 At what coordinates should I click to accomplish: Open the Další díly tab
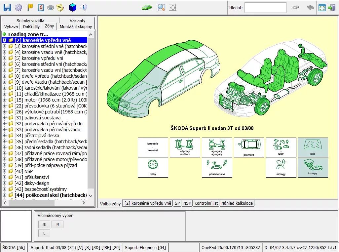pyautogui.click(x=31, y=26)
